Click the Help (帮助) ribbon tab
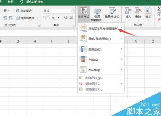 10,2
